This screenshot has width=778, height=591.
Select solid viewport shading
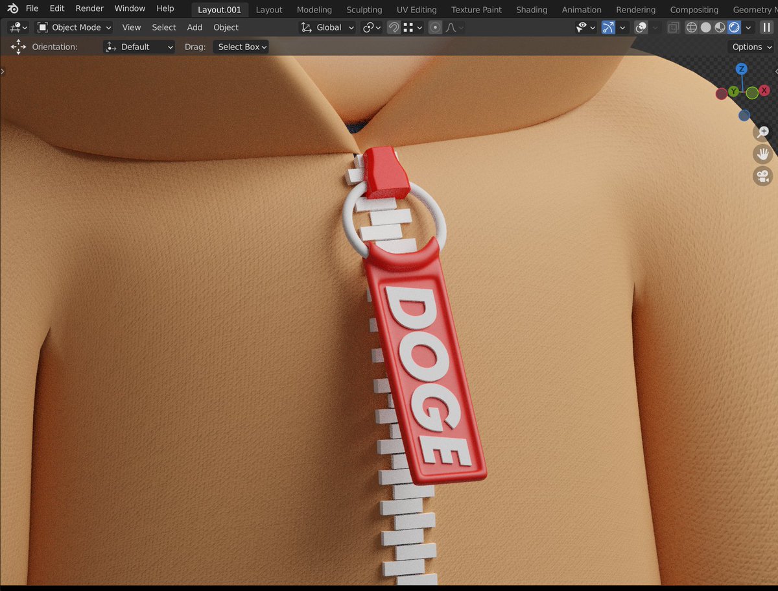(706, 27)
